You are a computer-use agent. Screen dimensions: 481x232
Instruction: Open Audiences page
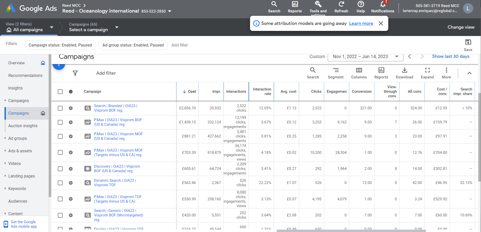18,201
